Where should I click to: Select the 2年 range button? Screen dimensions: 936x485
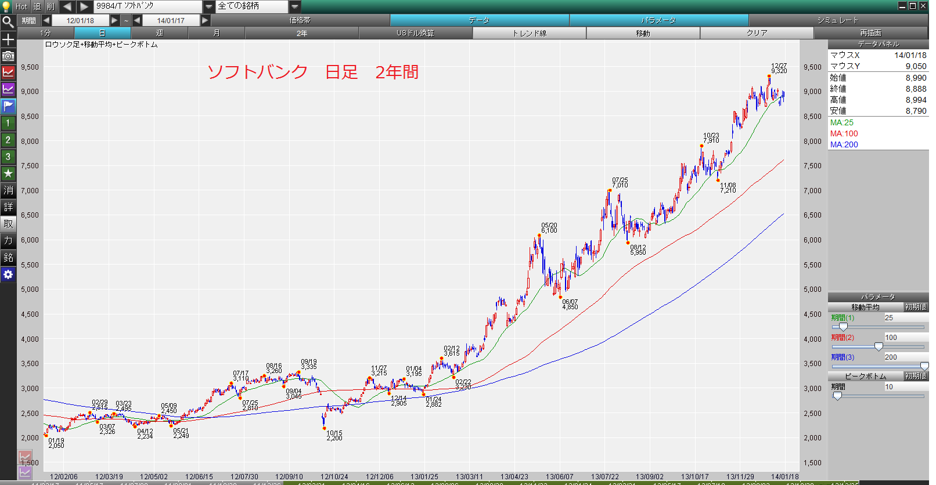click(x=302, y=33)
